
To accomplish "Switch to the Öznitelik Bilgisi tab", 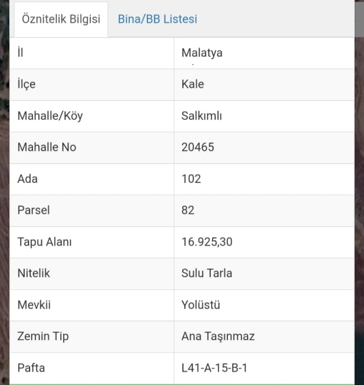I will (x=61, y=19).
